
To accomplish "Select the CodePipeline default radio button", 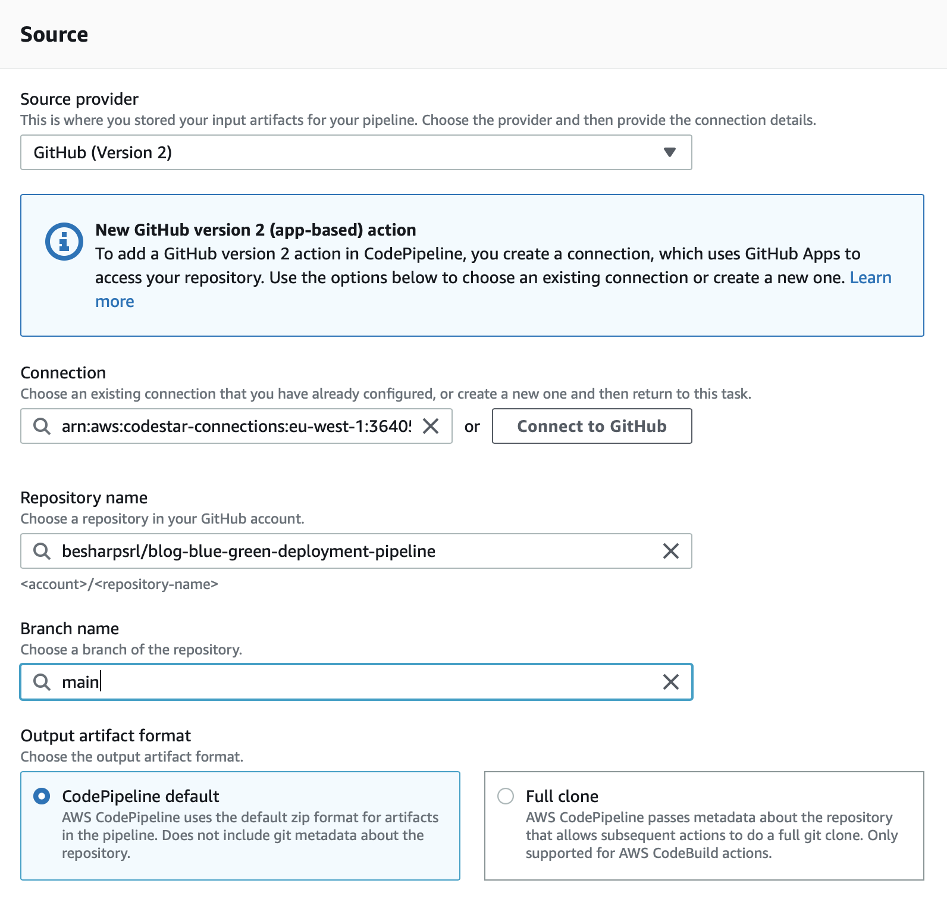I will coord(42,796).
